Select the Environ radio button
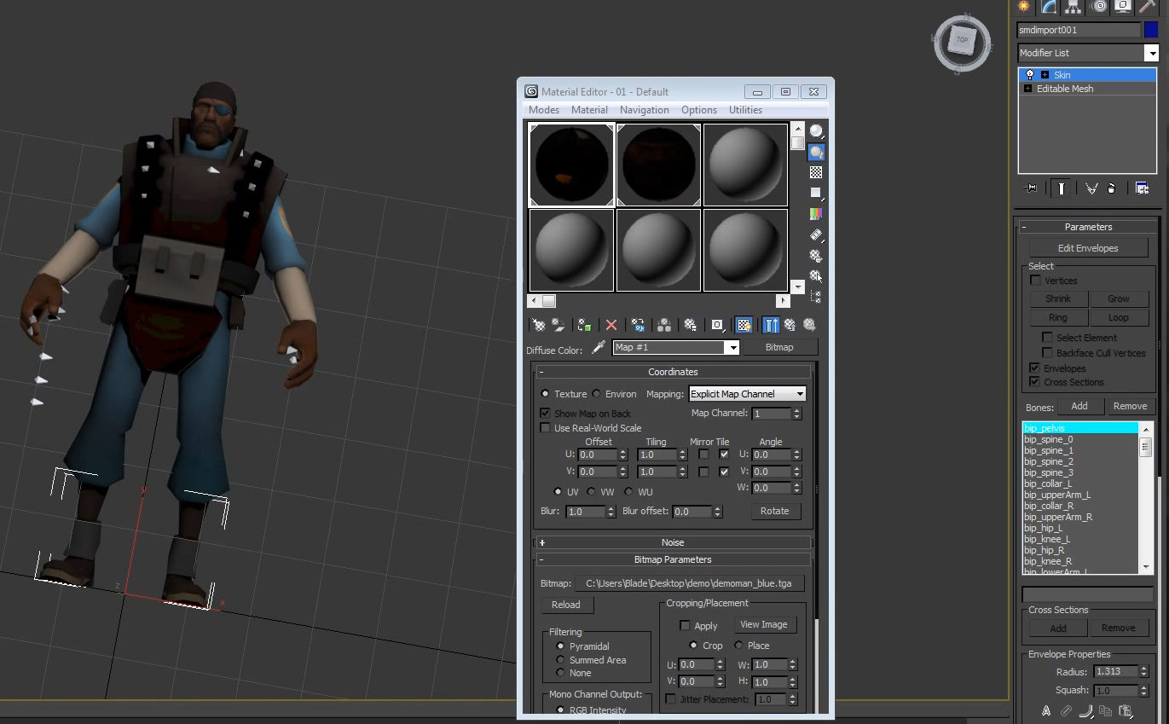This screenshot has height=724, width=1169. tap(597, 394)
